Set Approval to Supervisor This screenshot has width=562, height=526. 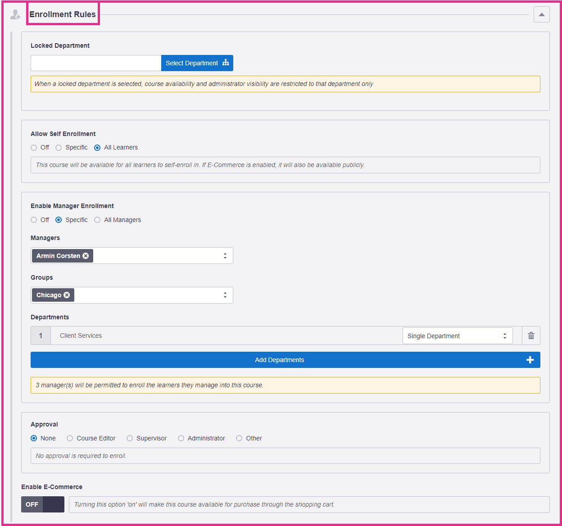tap(130, 438)
